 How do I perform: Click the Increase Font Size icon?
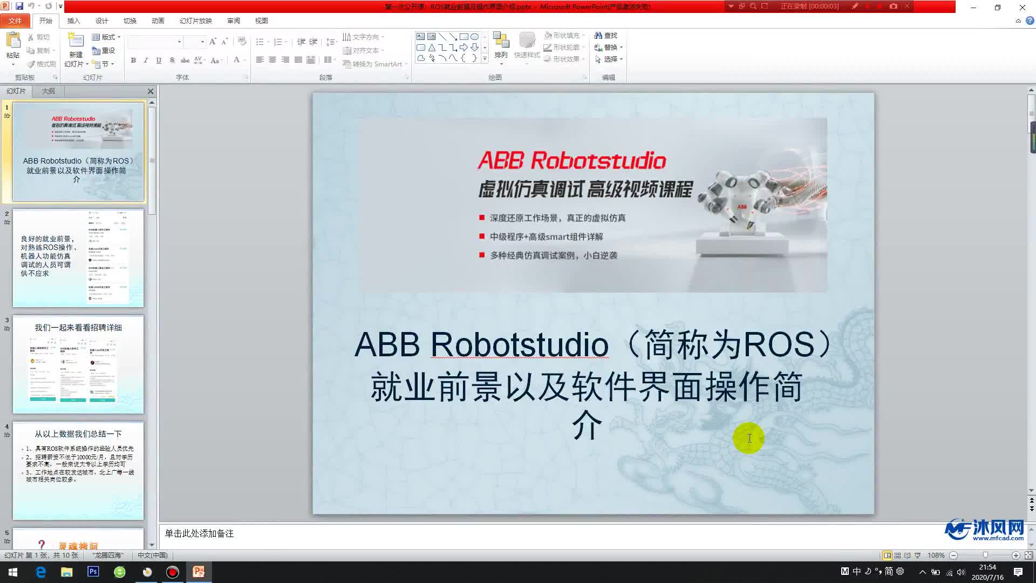pyautogui.click(x=213, y=42)
